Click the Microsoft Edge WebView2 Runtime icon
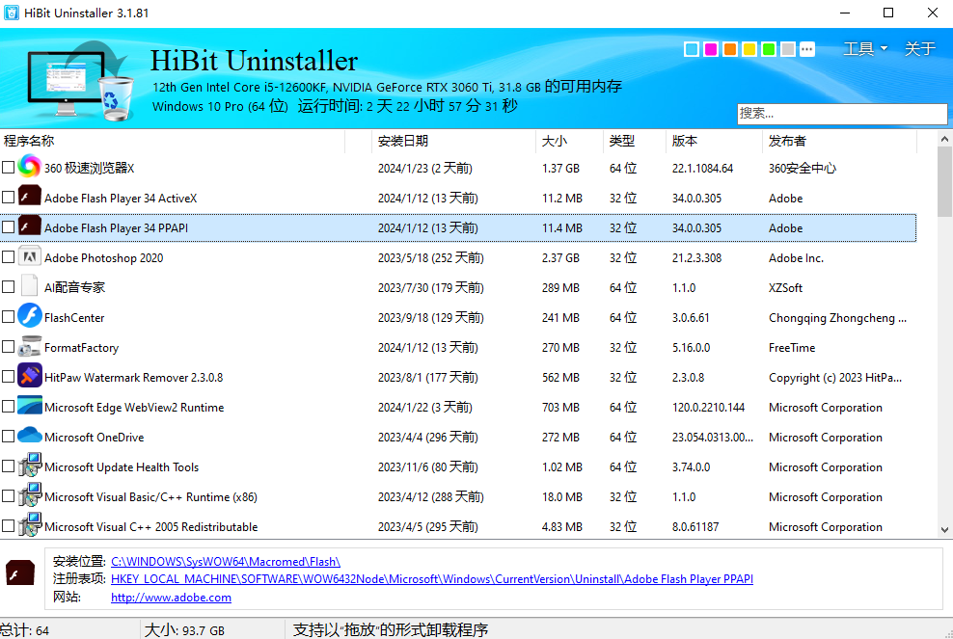 [28, 407]
